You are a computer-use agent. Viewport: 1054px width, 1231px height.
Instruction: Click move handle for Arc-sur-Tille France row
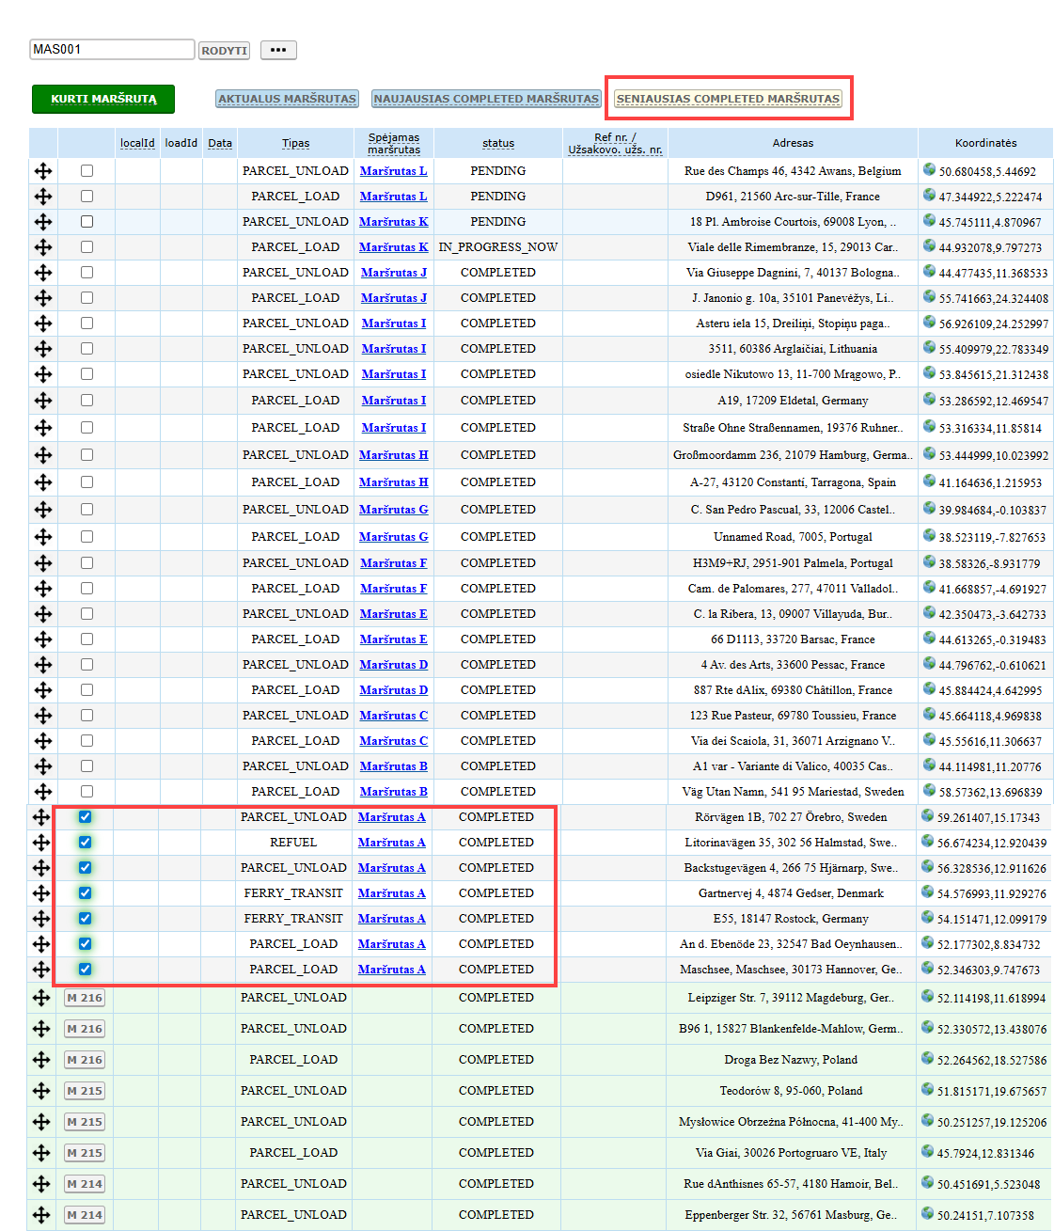click(43, 197)
